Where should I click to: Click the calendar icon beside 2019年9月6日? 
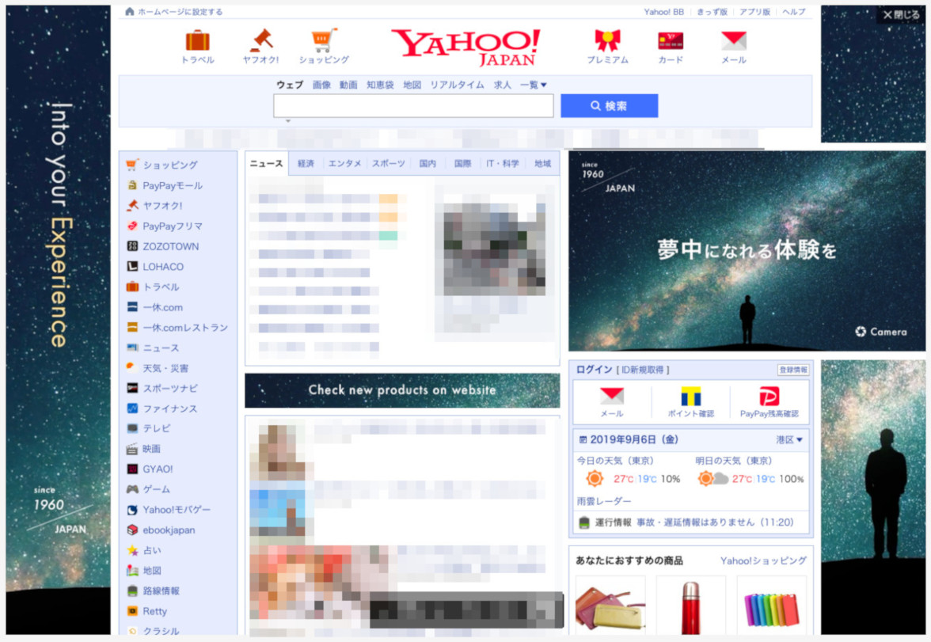583,440
